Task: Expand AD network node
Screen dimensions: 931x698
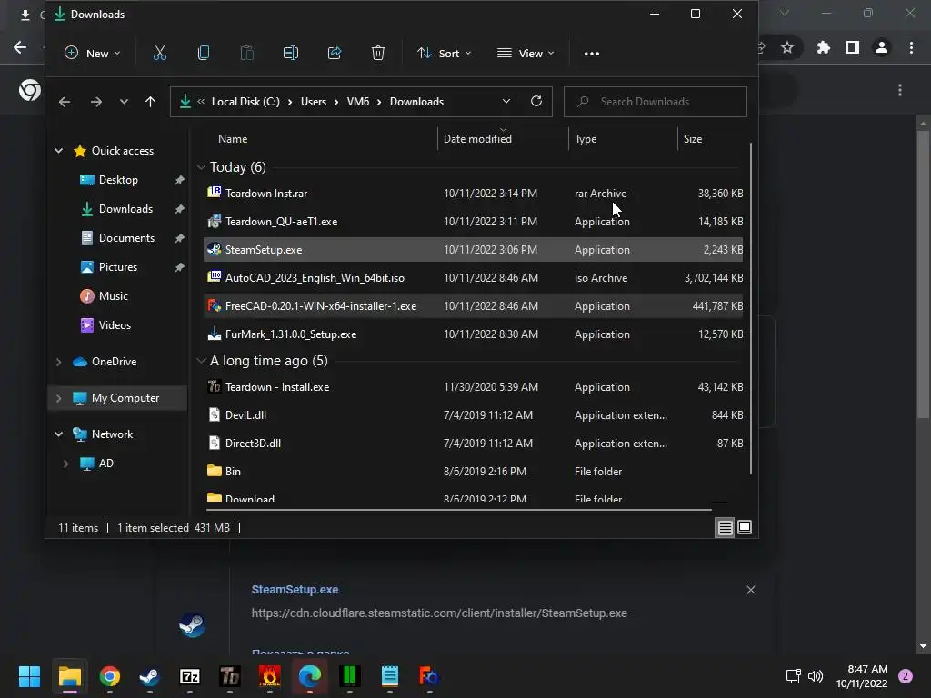Action: (x=65, y=463)
